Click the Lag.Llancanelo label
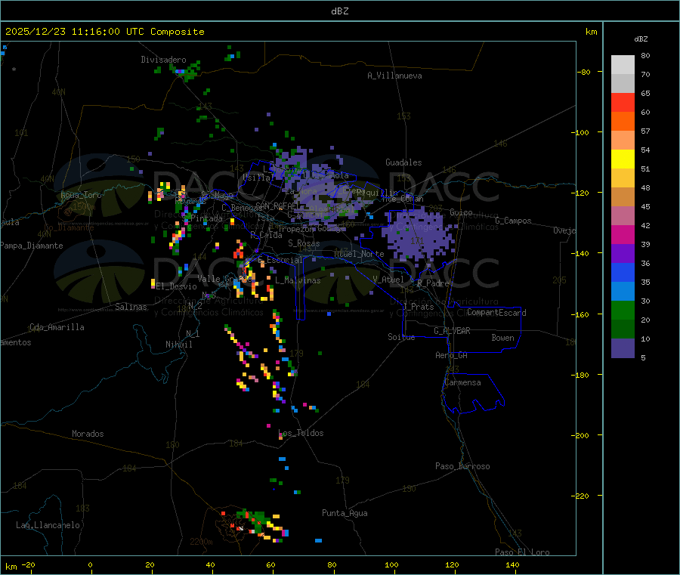This screenshot has width=680, height=575. pos(48,525)
